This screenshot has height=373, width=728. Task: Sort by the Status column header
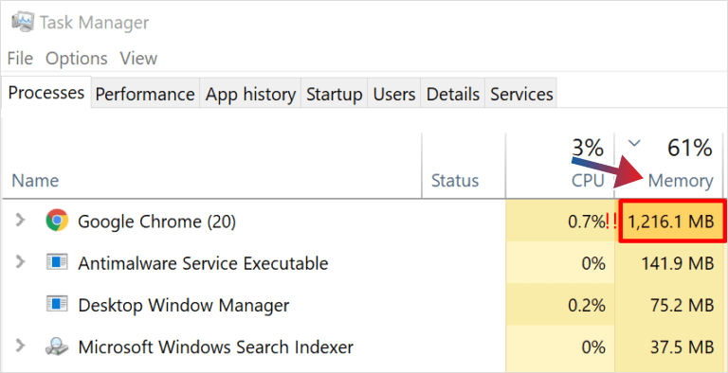point(455,181)
